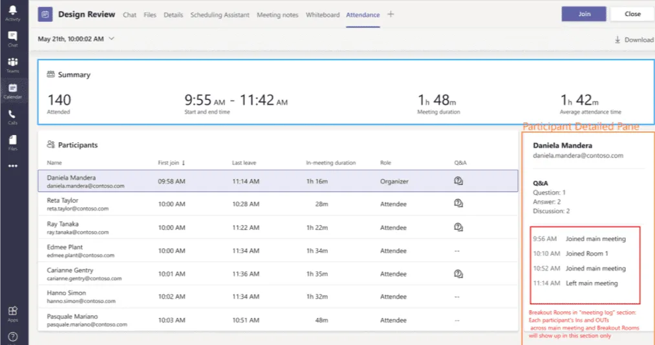Click the 10:51 AM last leave cell
This screenshot has height=345, width=655.
coord(246,320)
